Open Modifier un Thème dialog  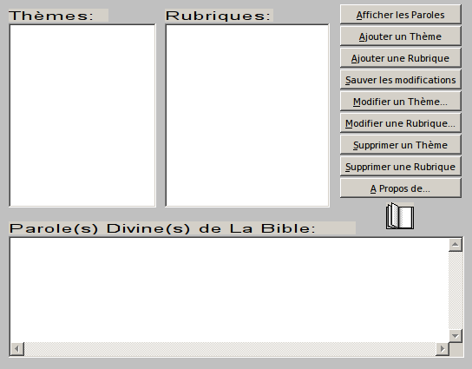pos(400,102)
